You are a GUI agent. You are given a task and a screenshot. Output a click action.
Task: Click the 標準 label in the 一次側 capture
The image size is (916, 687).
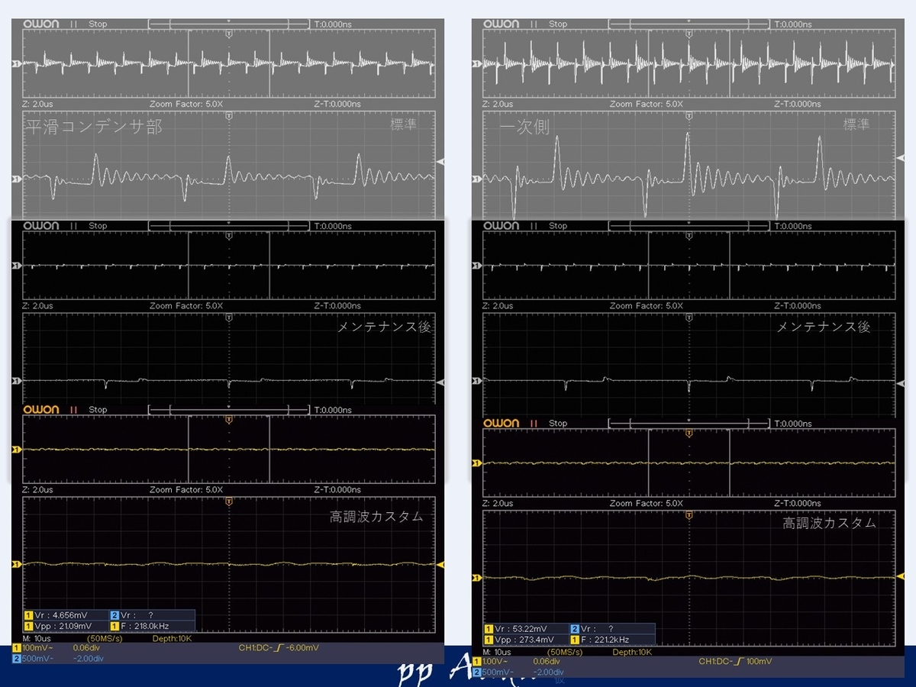point(856,124)
